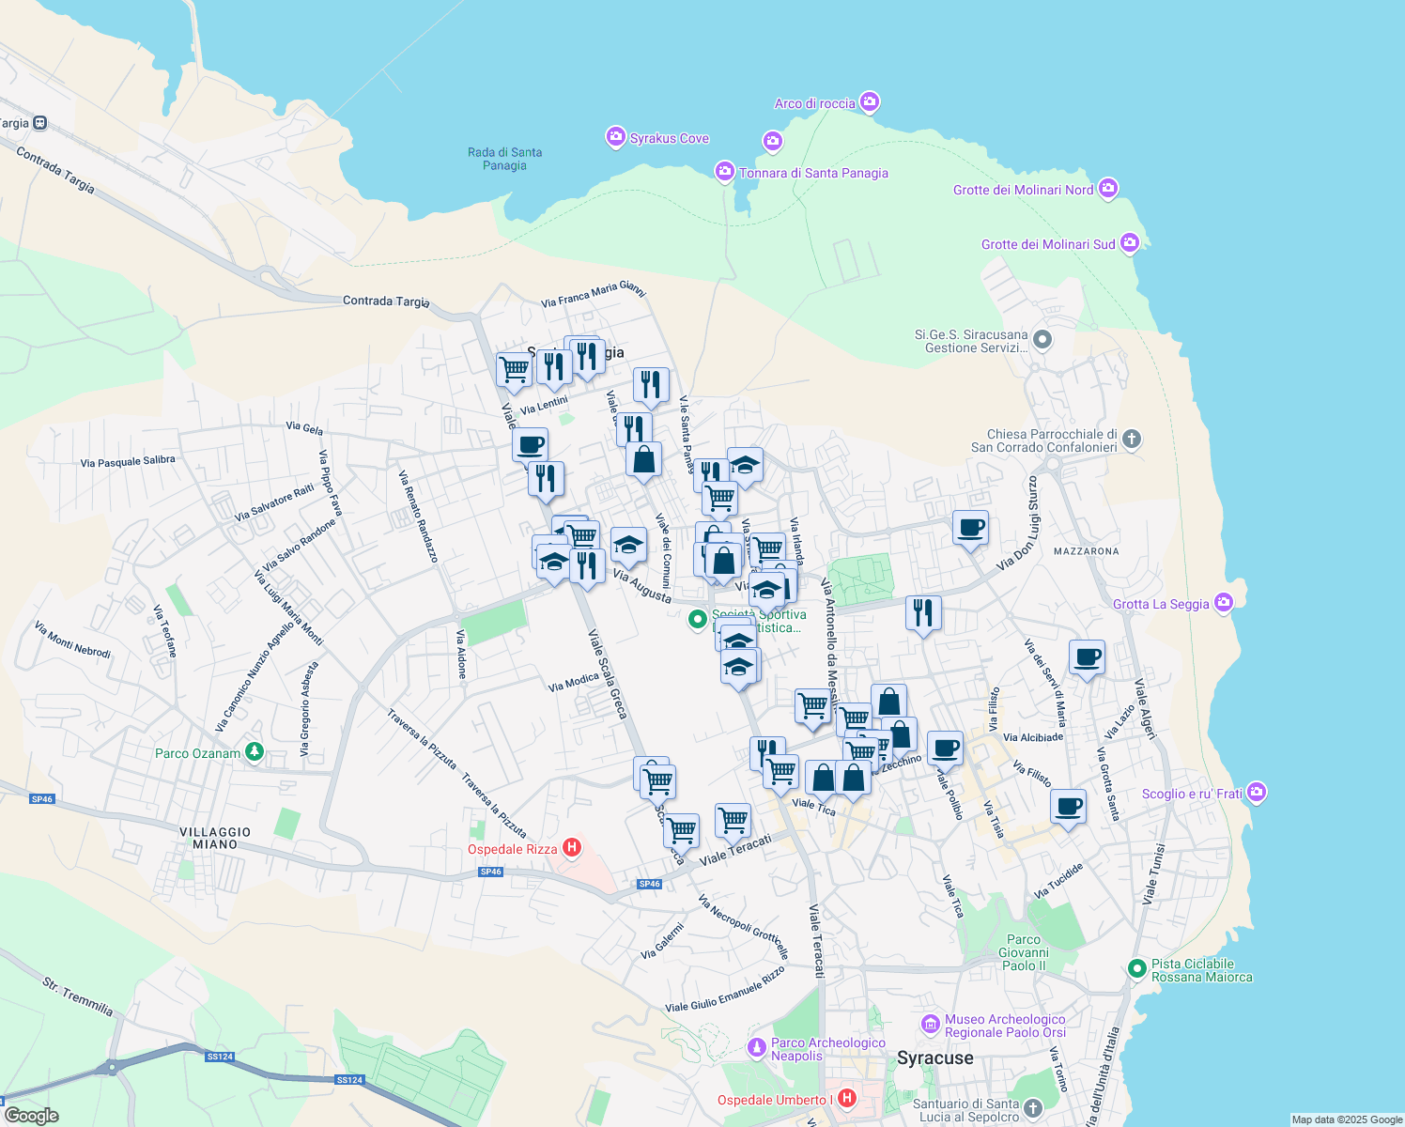The width and height of the screenshot is (1405, 1127).
Task: Click Via Monti Nebrodi street label
Action: (x=72, y=640)
